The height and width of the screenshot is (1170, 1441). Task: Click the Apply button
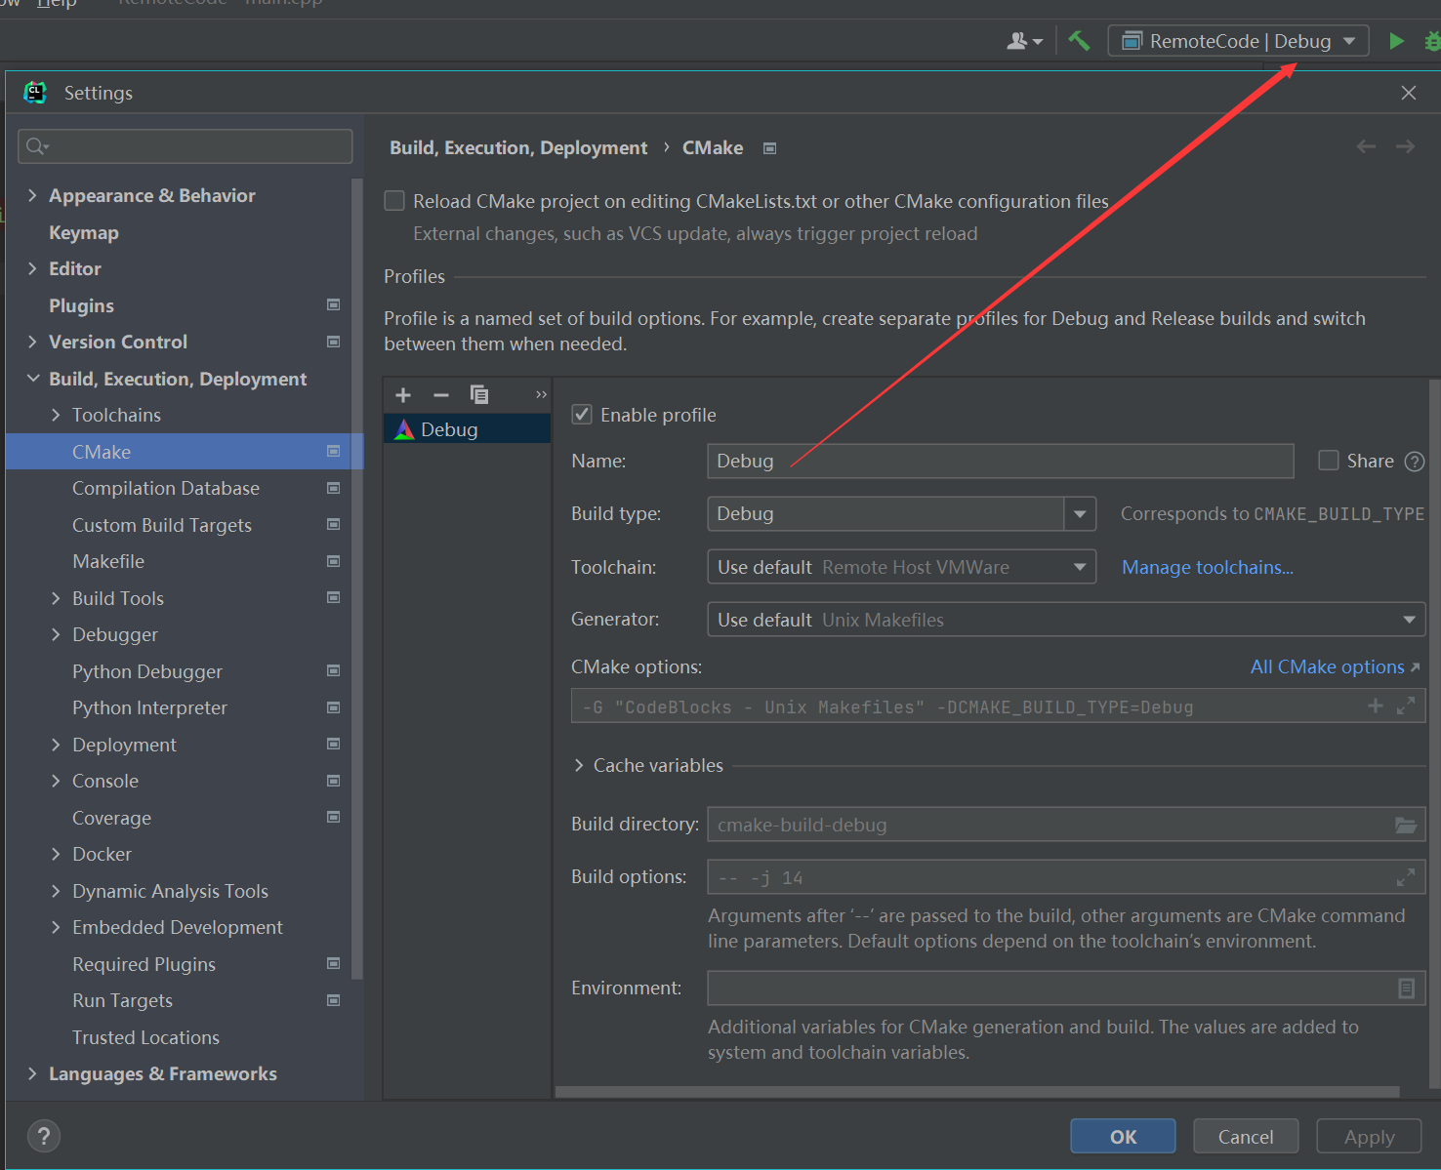pos(1369,1137)
